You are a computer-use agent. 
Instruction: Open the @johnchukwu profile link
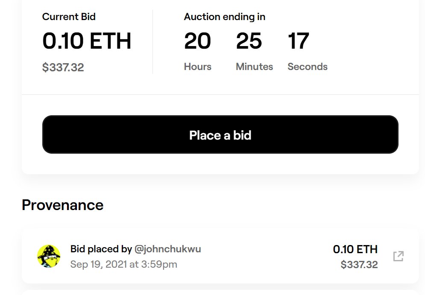pos(168,249)
